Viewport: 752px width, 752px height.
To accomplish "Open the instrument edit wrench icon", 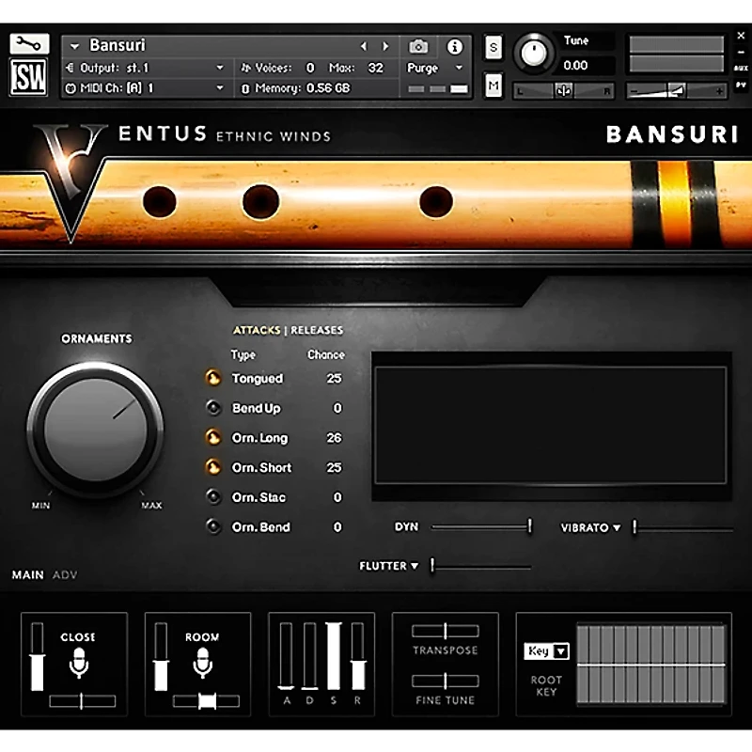I will pyautogui.click(x=28, y=44).
